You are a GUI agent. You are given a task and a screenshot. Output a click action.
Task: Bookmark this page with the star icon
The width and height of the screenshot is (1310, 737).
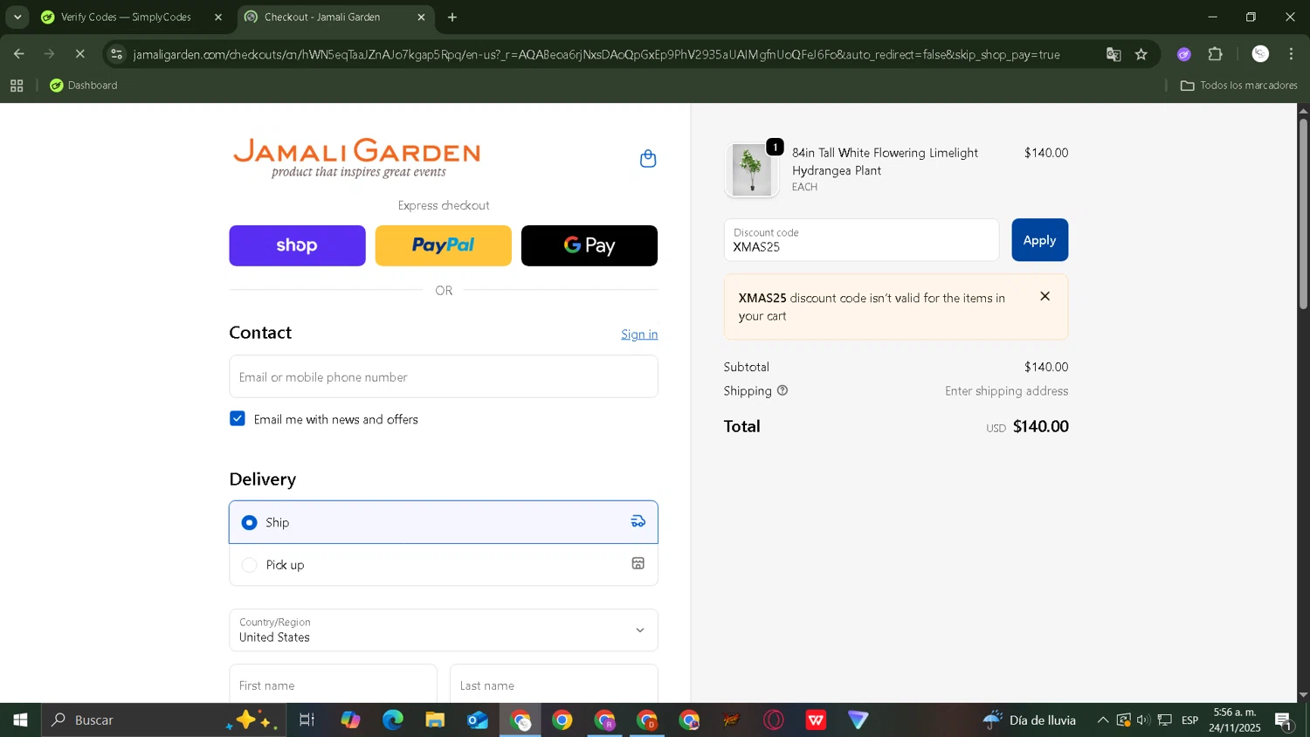pos(1141,54)
